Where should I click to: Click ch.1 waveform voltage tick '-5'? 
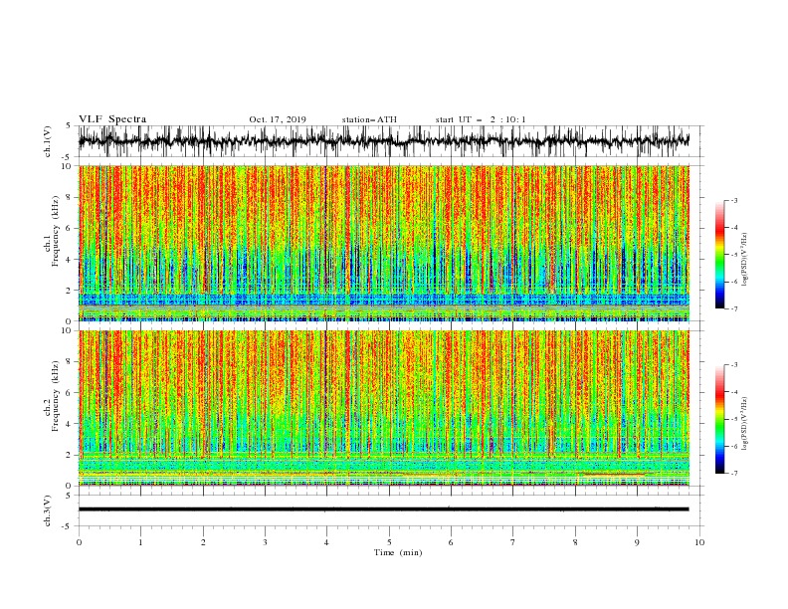tap(67, 157)
